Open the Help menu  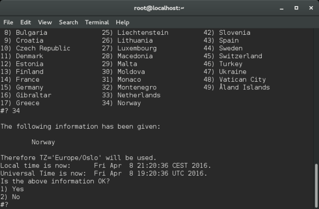point(122,22)
